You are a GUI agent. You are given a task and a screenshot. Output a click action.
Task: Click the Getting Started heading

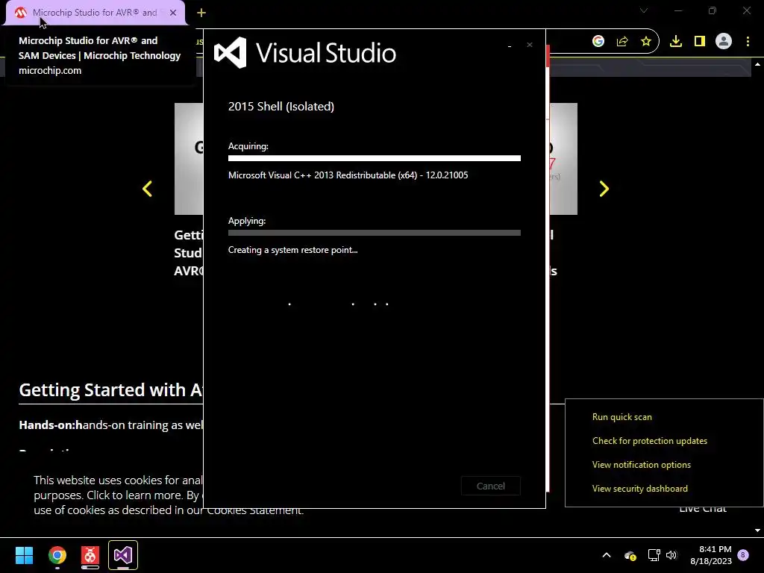110,389
